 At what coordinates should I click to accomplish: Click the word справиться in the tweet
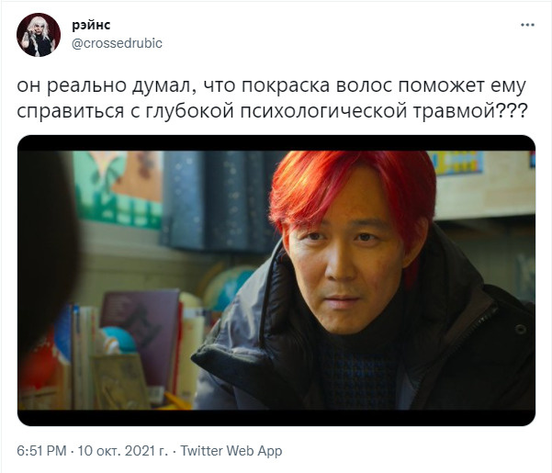tap(71, 111)
